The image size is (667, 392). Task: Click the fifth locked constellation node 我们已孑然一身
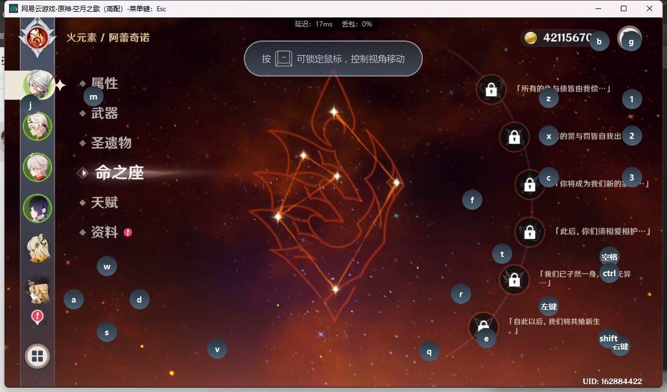514,280
